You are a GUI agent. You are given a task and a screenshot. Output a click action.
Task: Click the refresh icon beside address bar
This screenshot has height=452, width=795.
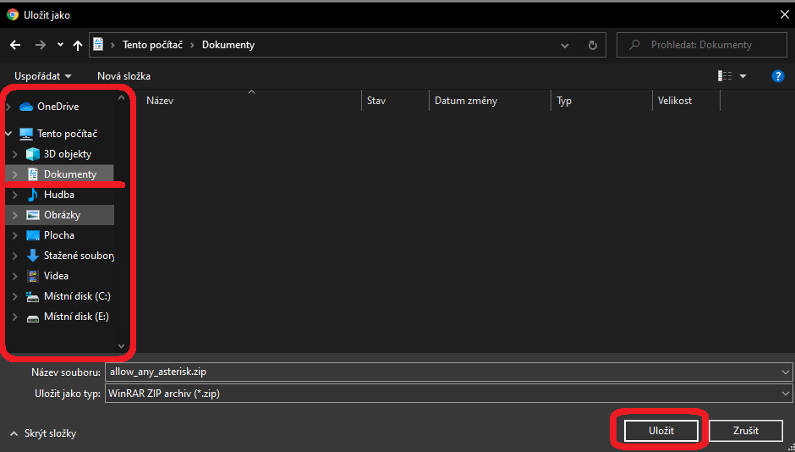[x=593, y=45]
